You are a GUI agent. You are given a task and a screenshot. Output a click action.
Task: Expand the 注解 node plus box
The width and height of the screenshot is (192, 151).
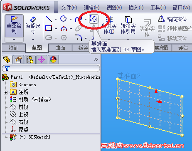(x=5, y=92)
